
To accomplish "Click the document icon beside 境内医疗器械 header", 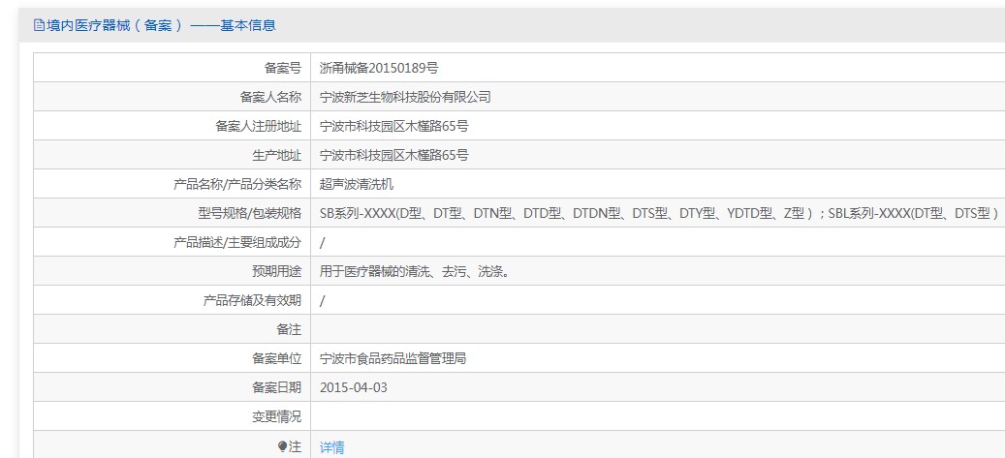I will pos(39,25).
